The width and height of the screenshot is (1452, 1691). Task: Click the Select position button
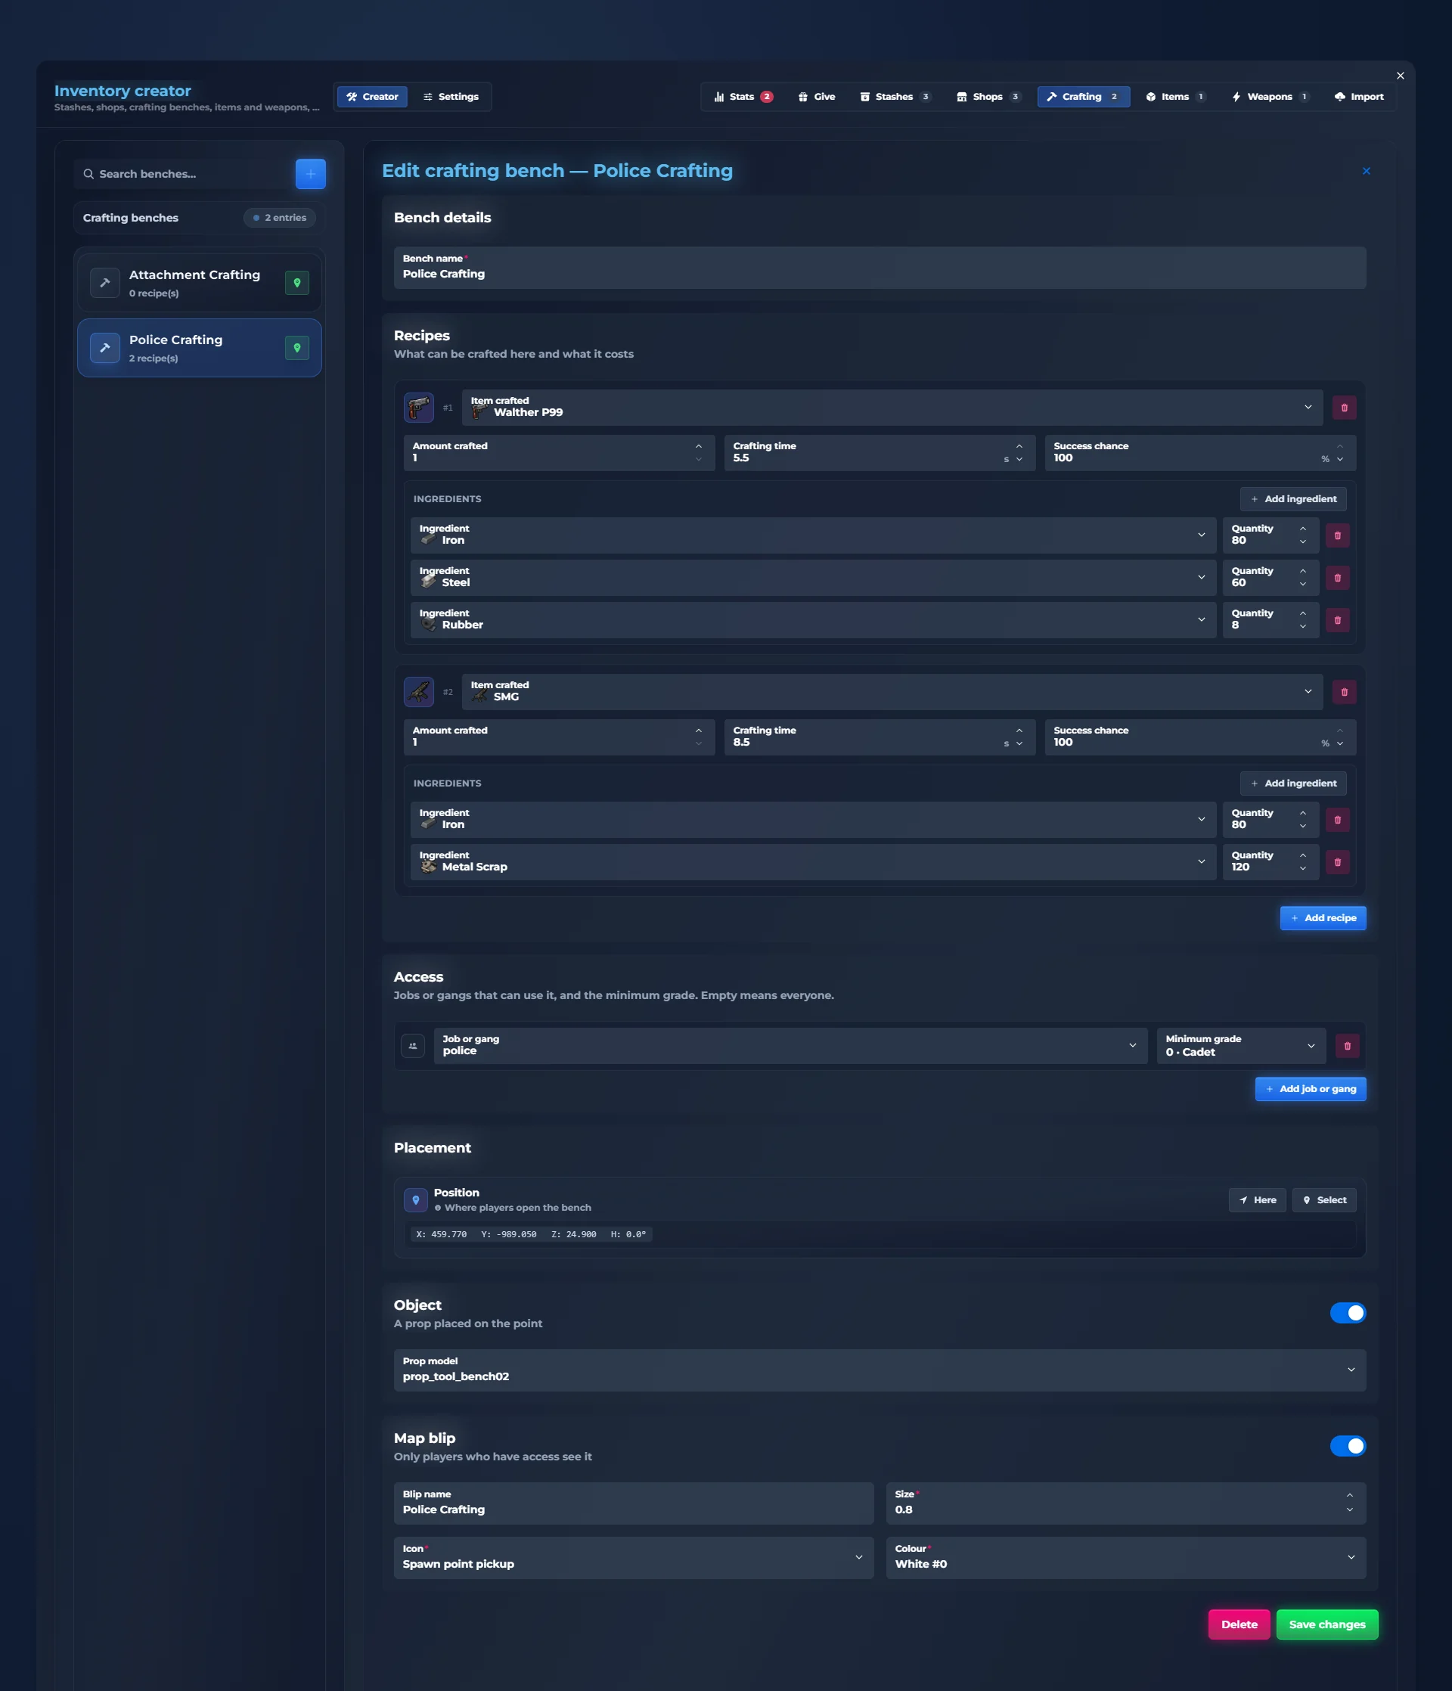pos(1324,1199)
